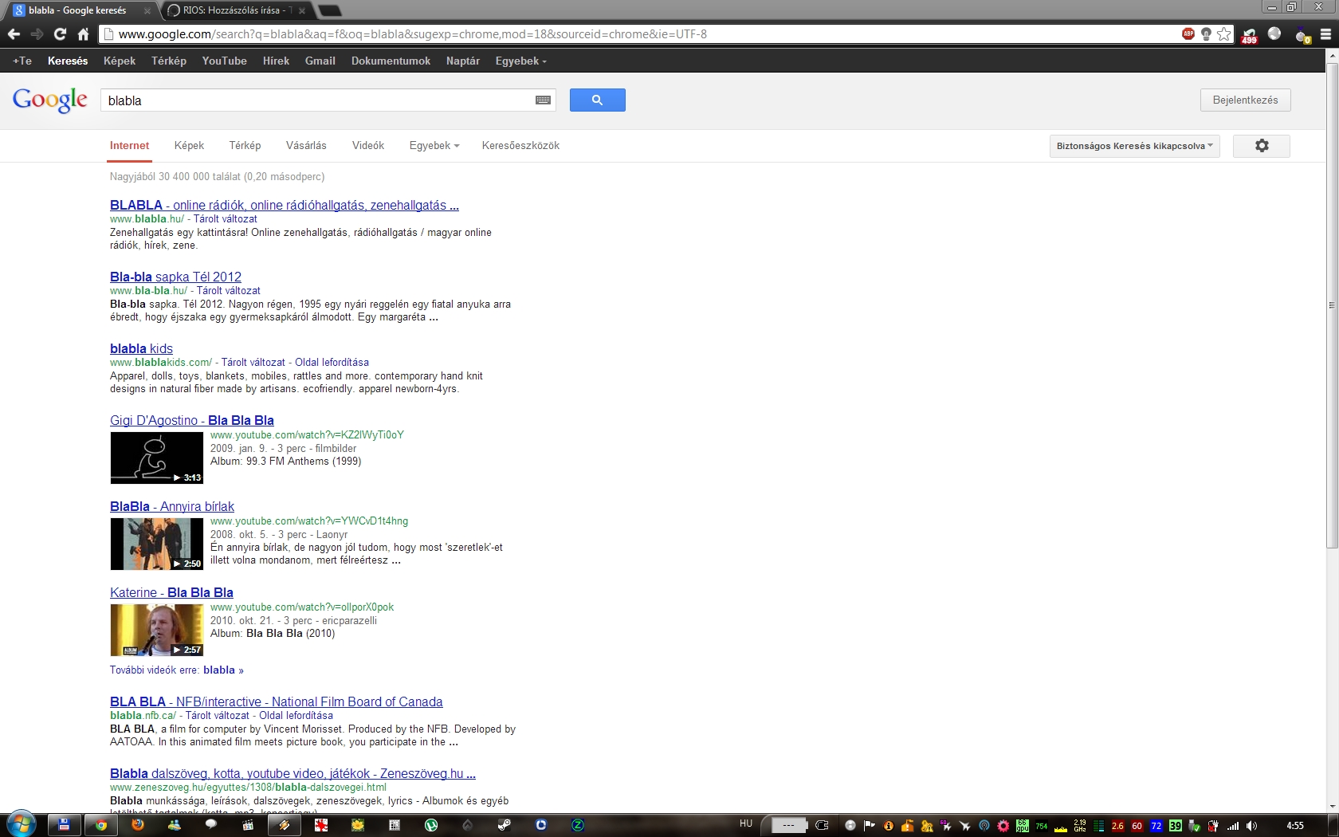This screenshot has width=1339, height=837.
Task: Play BlaBla Annyira bírlak video thumbnail
Action: (x=157, y=544)
